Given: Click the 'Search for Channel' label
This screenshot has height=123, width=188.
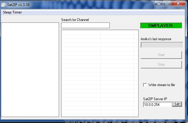Looking at the screenshot, I should coord(75,20).
